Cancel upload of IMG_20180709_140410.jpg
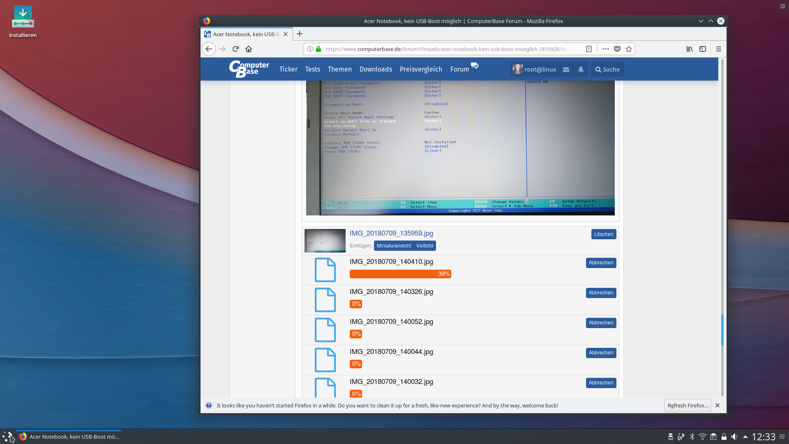The width and height of the screenshot is (789, 444). pyautogui.click(x=601, y=263)
